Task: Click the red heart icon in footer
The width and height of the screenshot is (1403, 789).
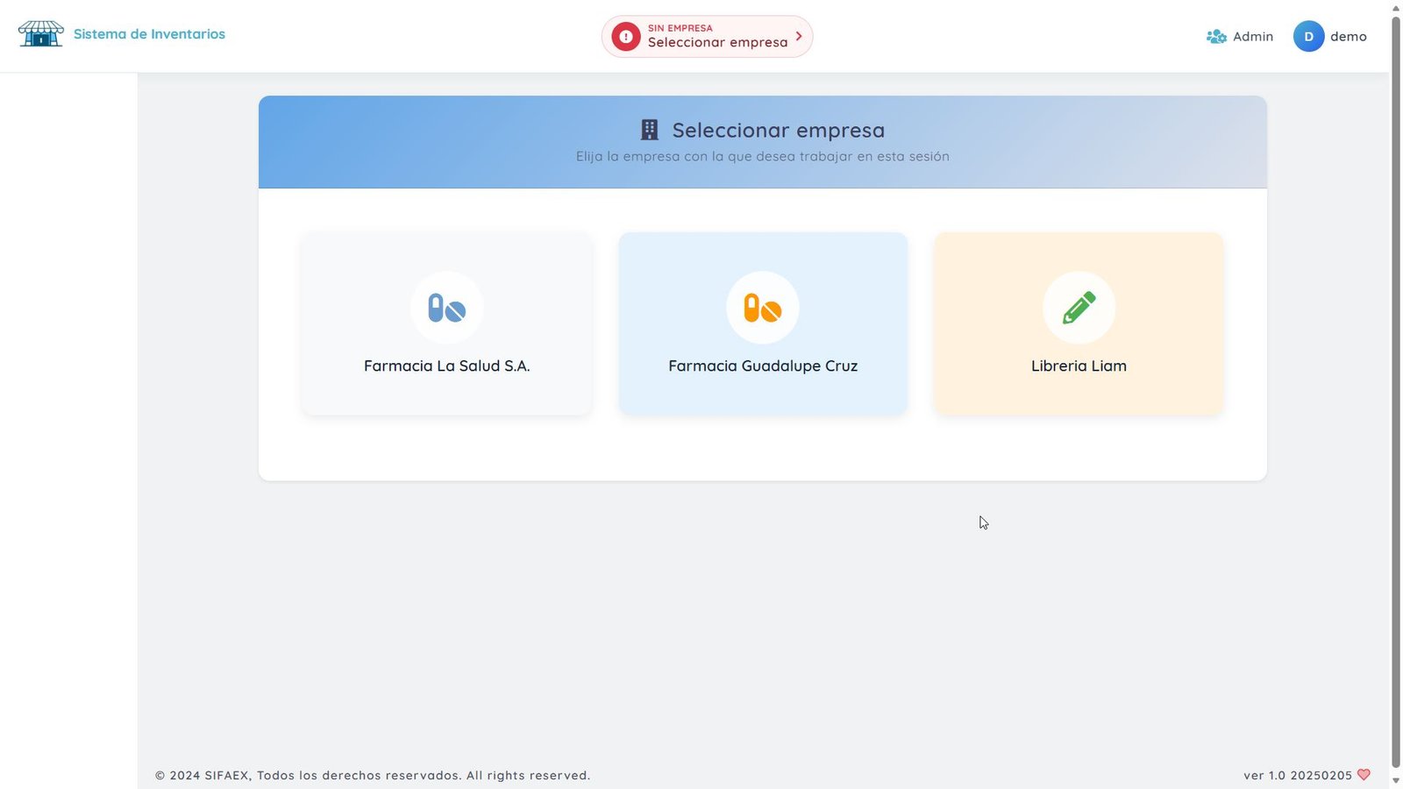Action: [x=1364, y=775]
